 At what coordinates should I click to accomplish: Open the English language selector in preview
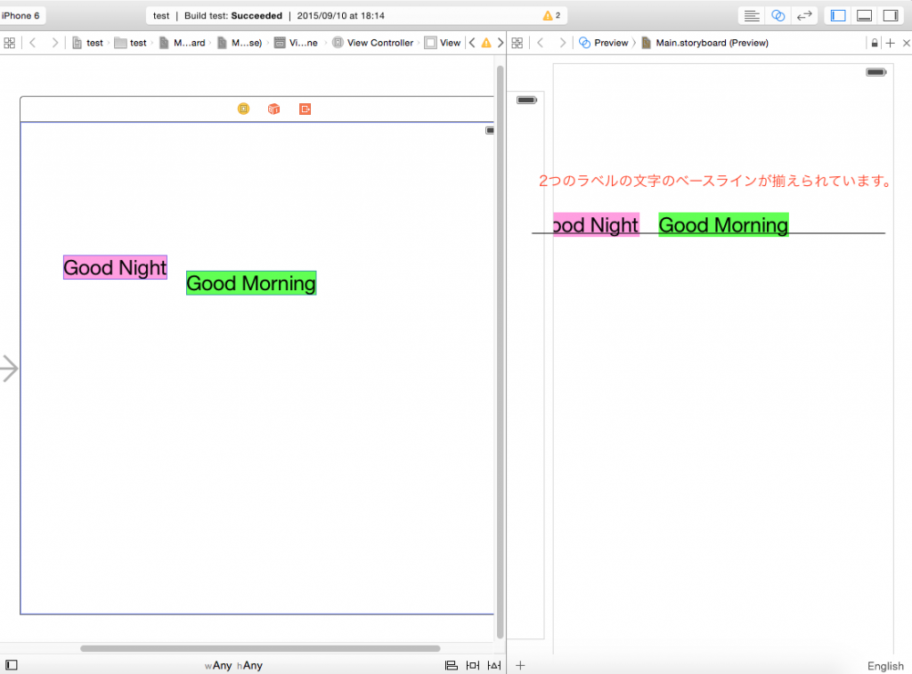pos(884,666)
